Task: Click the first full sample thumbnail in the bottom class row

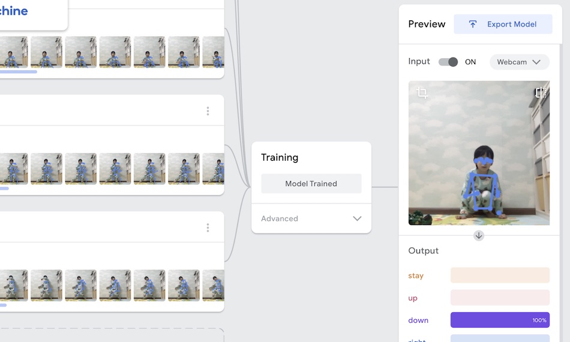Action: click(46, 286)
